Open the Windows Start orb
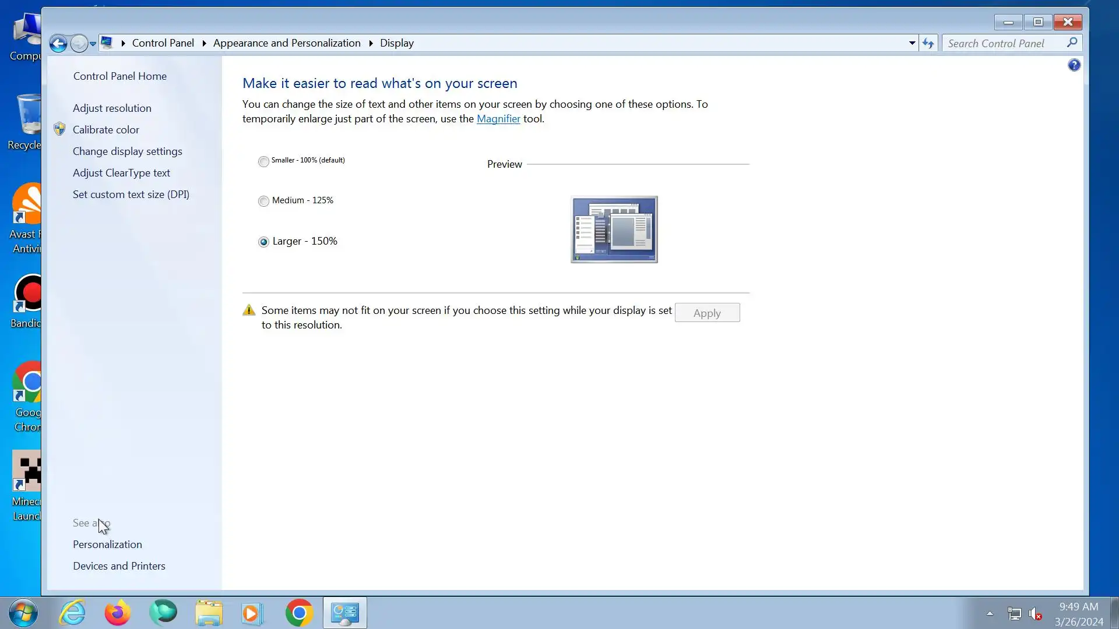This screenshot has width=1119, height=629. coord(23,613)
